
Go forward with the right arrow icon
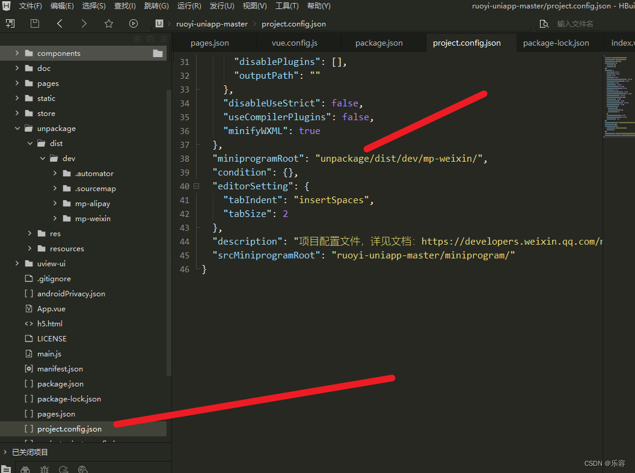pyautogui.click(x=84, y=24)
